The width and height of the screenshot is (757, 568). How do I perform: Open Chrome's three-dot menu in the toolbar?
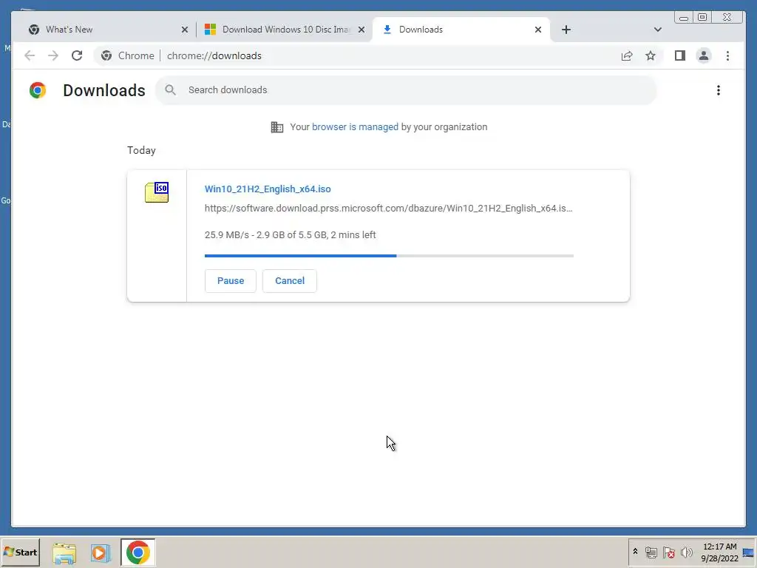727,55
